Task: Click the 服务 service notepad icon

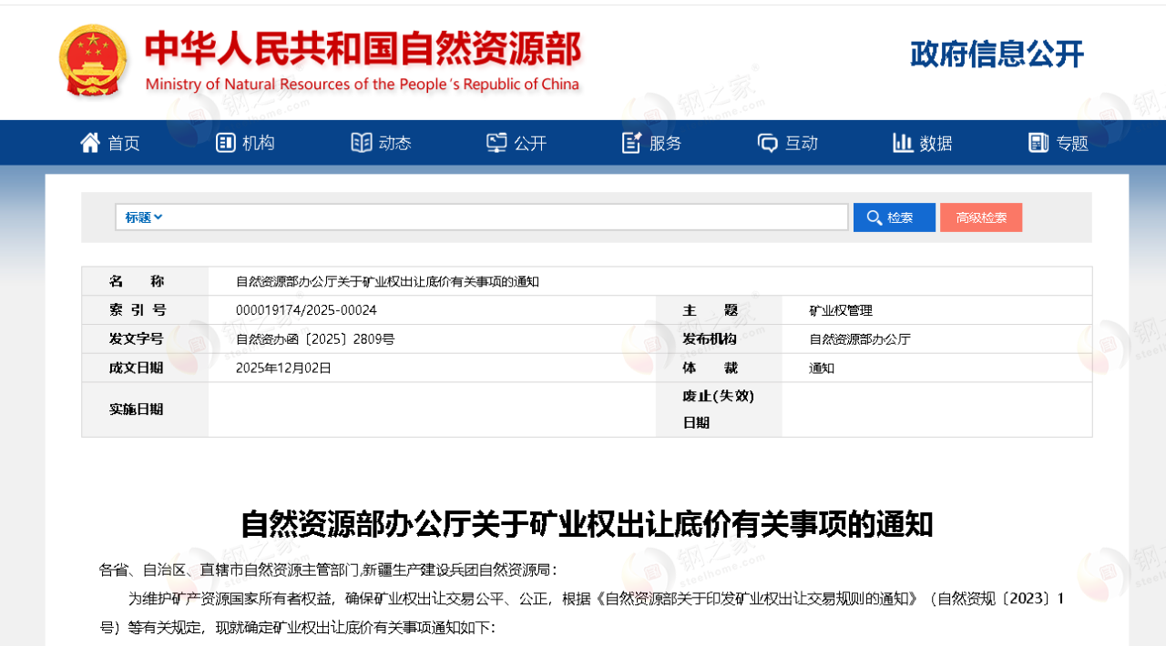Action: pos(631,143)
